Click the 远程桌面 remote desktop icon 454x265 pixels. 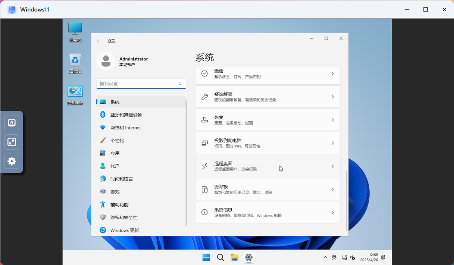(x=205, y=166)
